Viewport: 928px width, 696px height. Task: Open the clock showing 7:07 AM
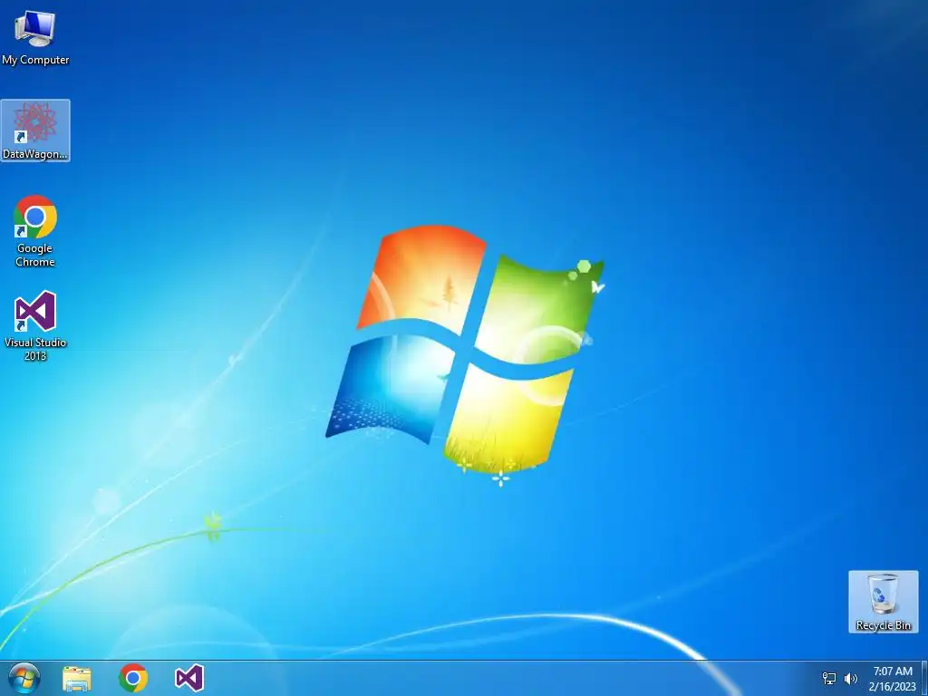893,679
